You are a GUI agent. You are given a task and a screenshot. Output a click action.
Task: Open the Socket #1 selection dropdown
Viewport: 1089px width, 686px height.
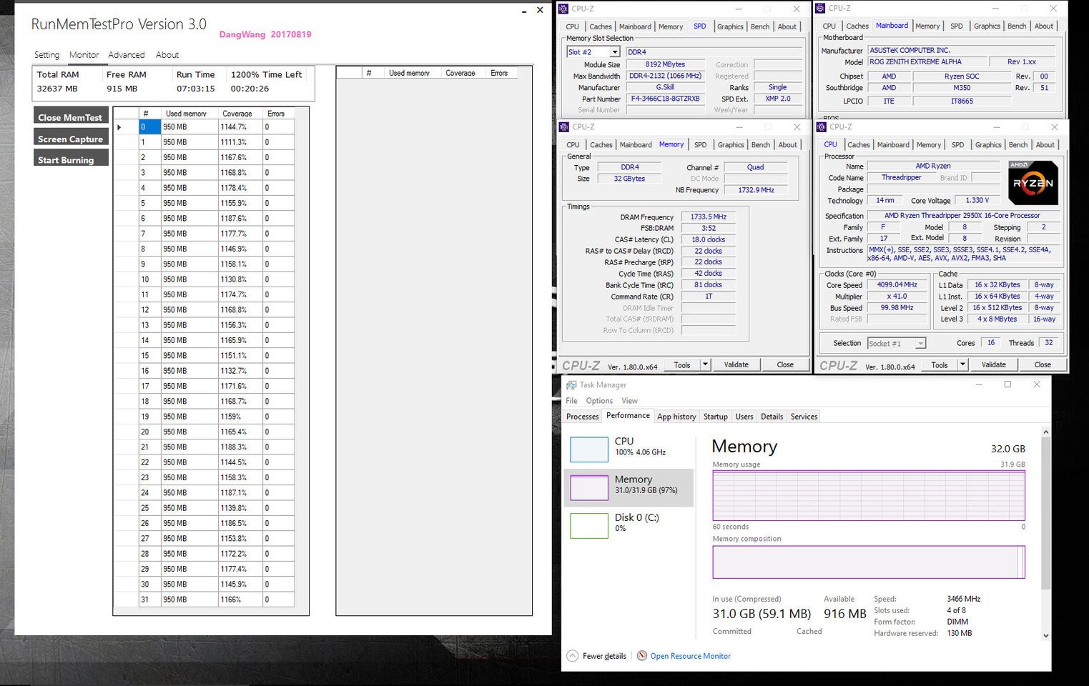point(920,344)
